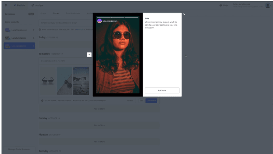Viewport: 273px width, 154px height.
Task: Go back with the left arrow button
Action: point(89,54)
